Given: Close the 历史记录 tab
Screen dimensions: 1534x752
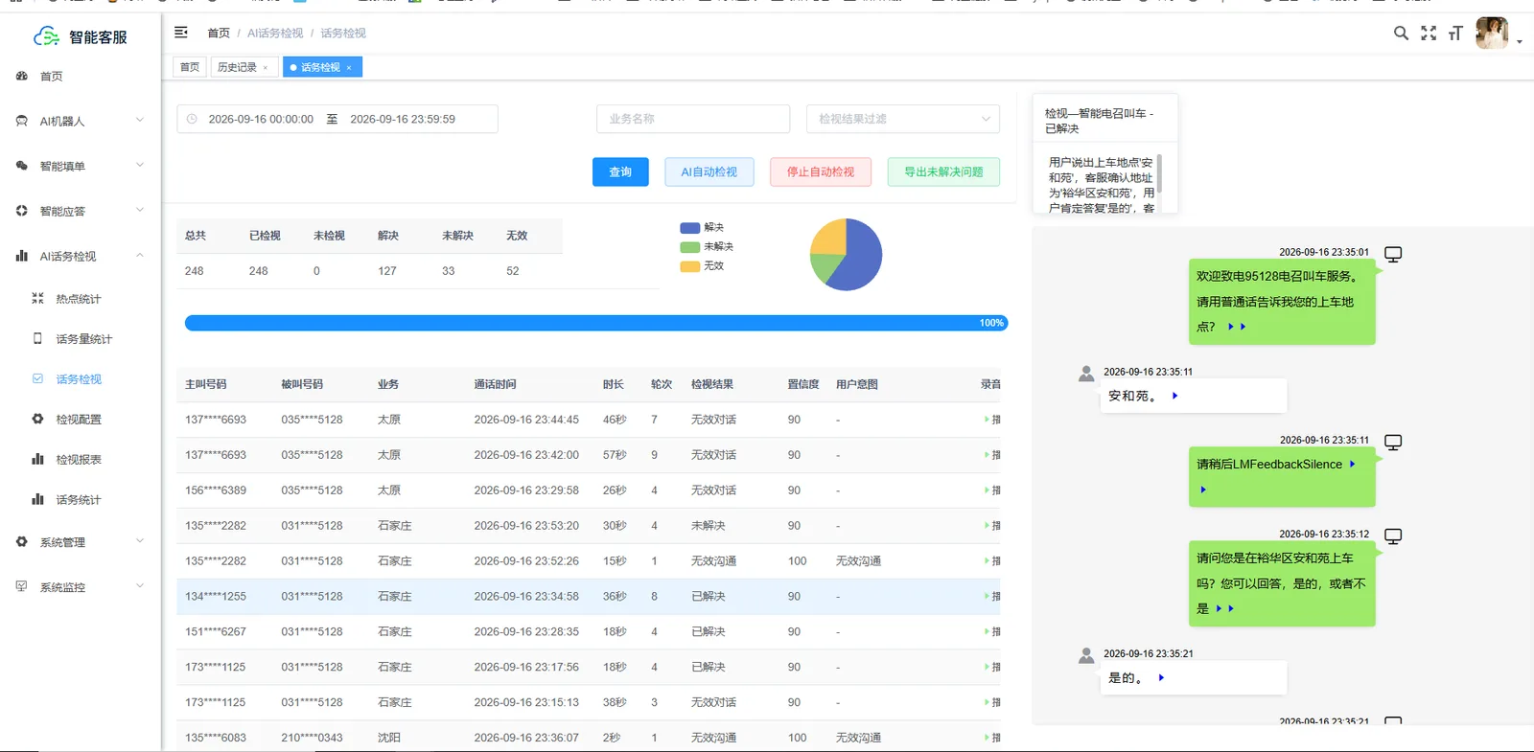Looking at the screenshot, I should click(266, 68).
